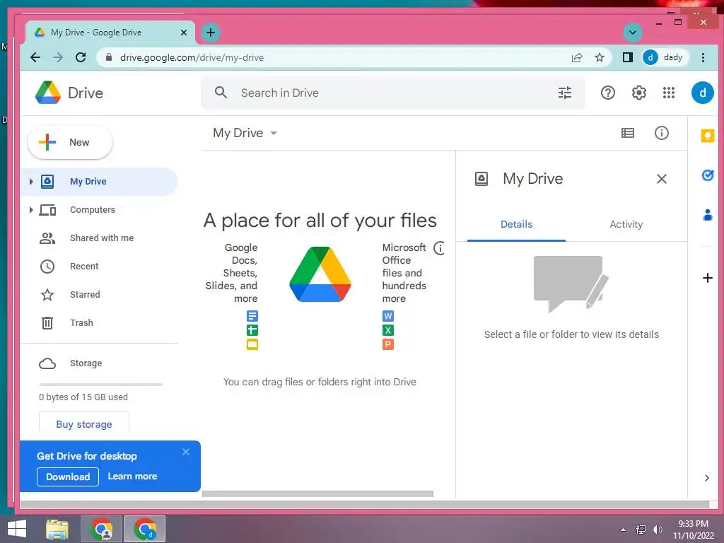Close the My Drive browser tab
Viewport: 724px width, 543px height.
tap(183, 33)
